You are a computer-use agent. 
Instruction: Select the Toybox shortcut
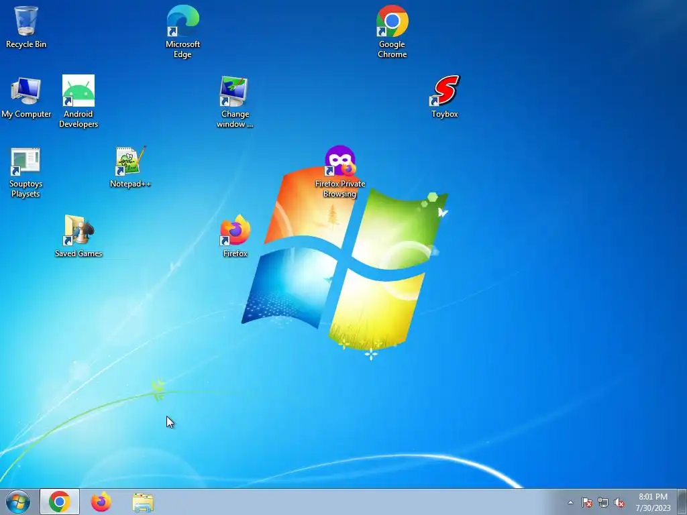444,97
